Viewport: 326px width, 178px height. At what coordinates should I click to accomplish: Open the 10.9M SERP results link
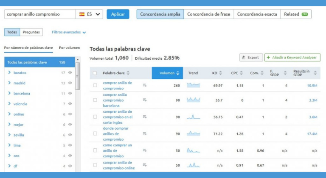point(312,85)
